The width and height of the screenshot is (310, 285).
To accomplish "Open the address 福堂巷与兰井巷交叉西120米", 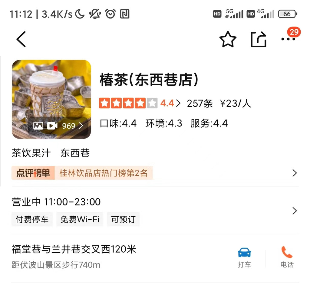I will pyautogui.click(x=74, y=249).
